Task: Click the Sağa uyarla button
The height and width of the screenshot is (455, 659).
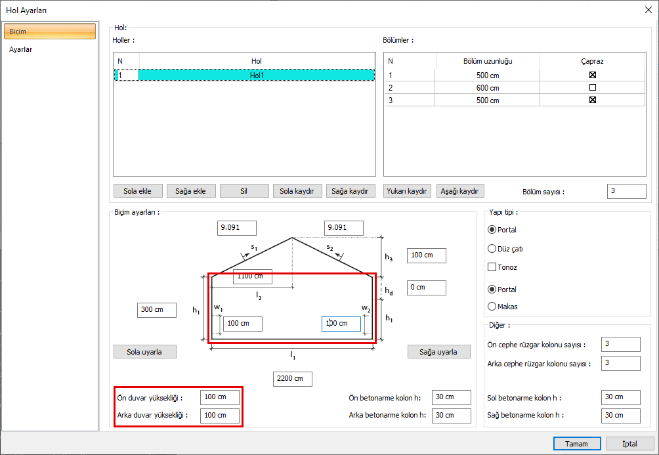Action: [x=438, y=352]
